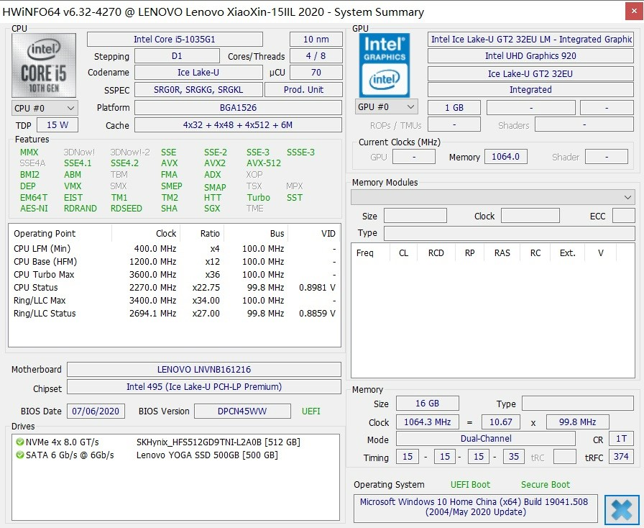Click the Memory Size 16 GB field
The image size is (644, 528).
[427, 404]
